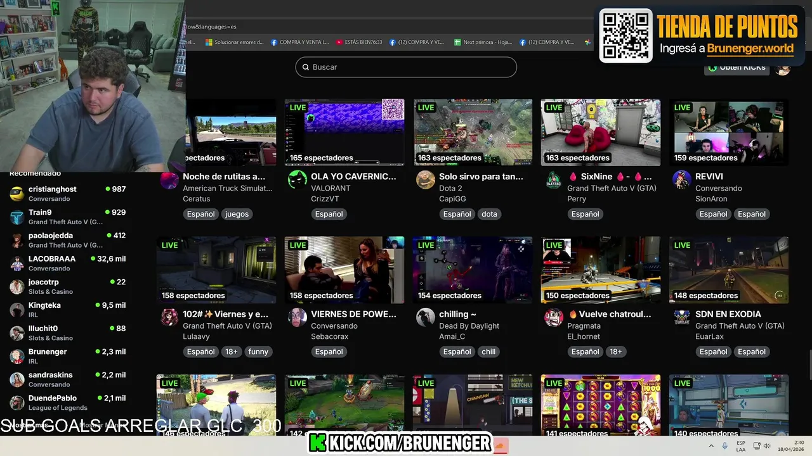812x456 pixels.
Task: Click the browser address bar URL
Action: pyautogui.click(x=211, y=27)
